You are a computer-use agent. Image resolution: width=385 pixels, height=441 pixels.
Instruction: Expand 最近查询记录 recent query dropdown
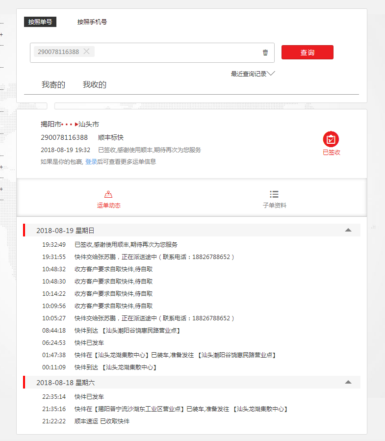pyautogui.click(x=253, y=74)
